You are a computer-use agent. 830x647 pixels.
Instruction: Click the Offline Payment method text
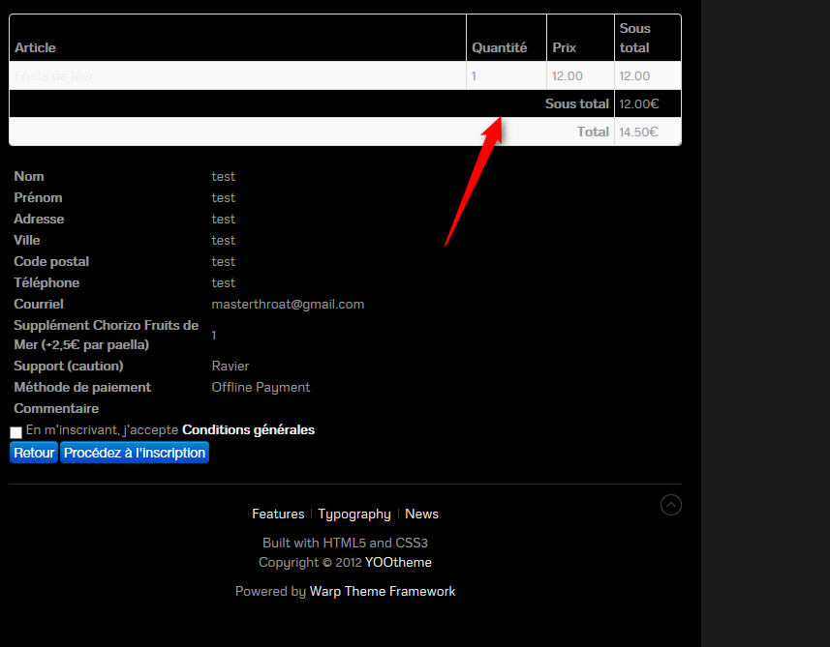[261, 387]
